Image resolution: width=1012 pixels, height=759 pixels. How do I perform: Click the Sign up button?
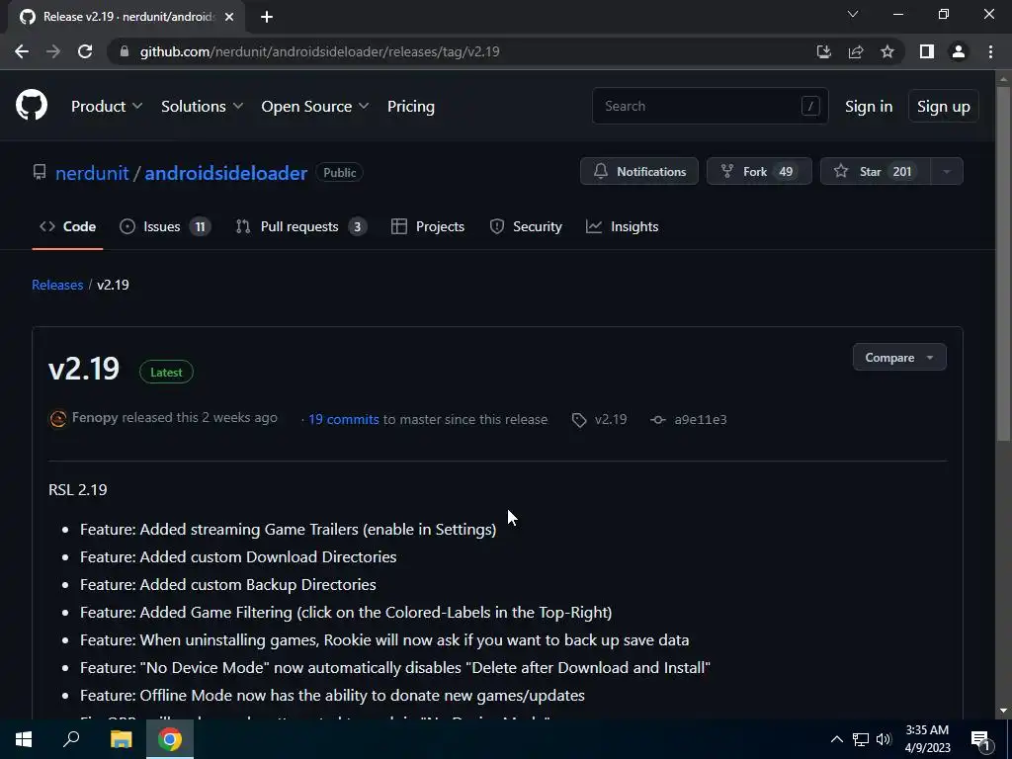(944, 107)
